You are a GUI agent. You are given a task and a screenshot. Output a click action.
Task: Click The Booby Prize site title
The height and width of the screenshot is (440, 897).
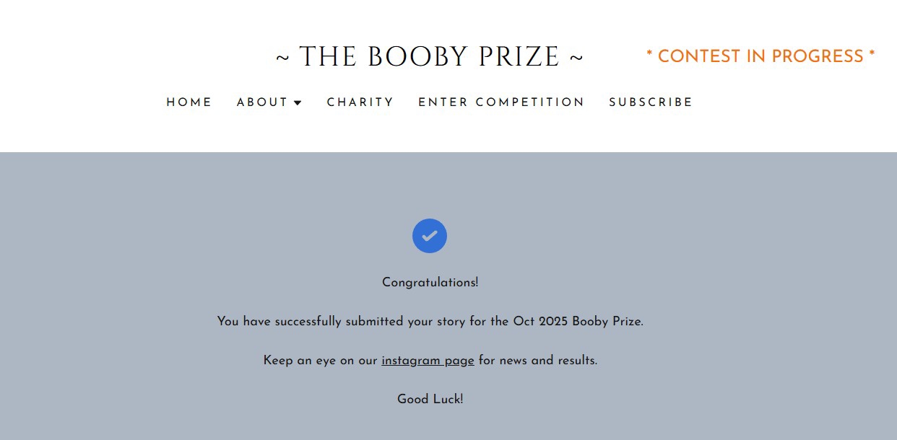[x=430, y=57]
